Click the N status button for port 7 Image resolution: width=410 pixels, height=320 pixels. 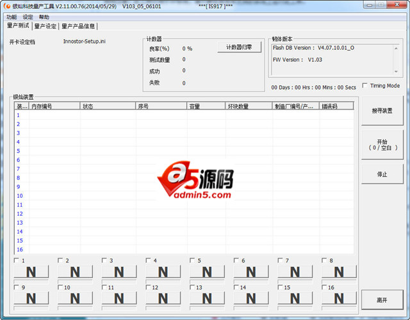pyautogui.click(x=295, y=271)
